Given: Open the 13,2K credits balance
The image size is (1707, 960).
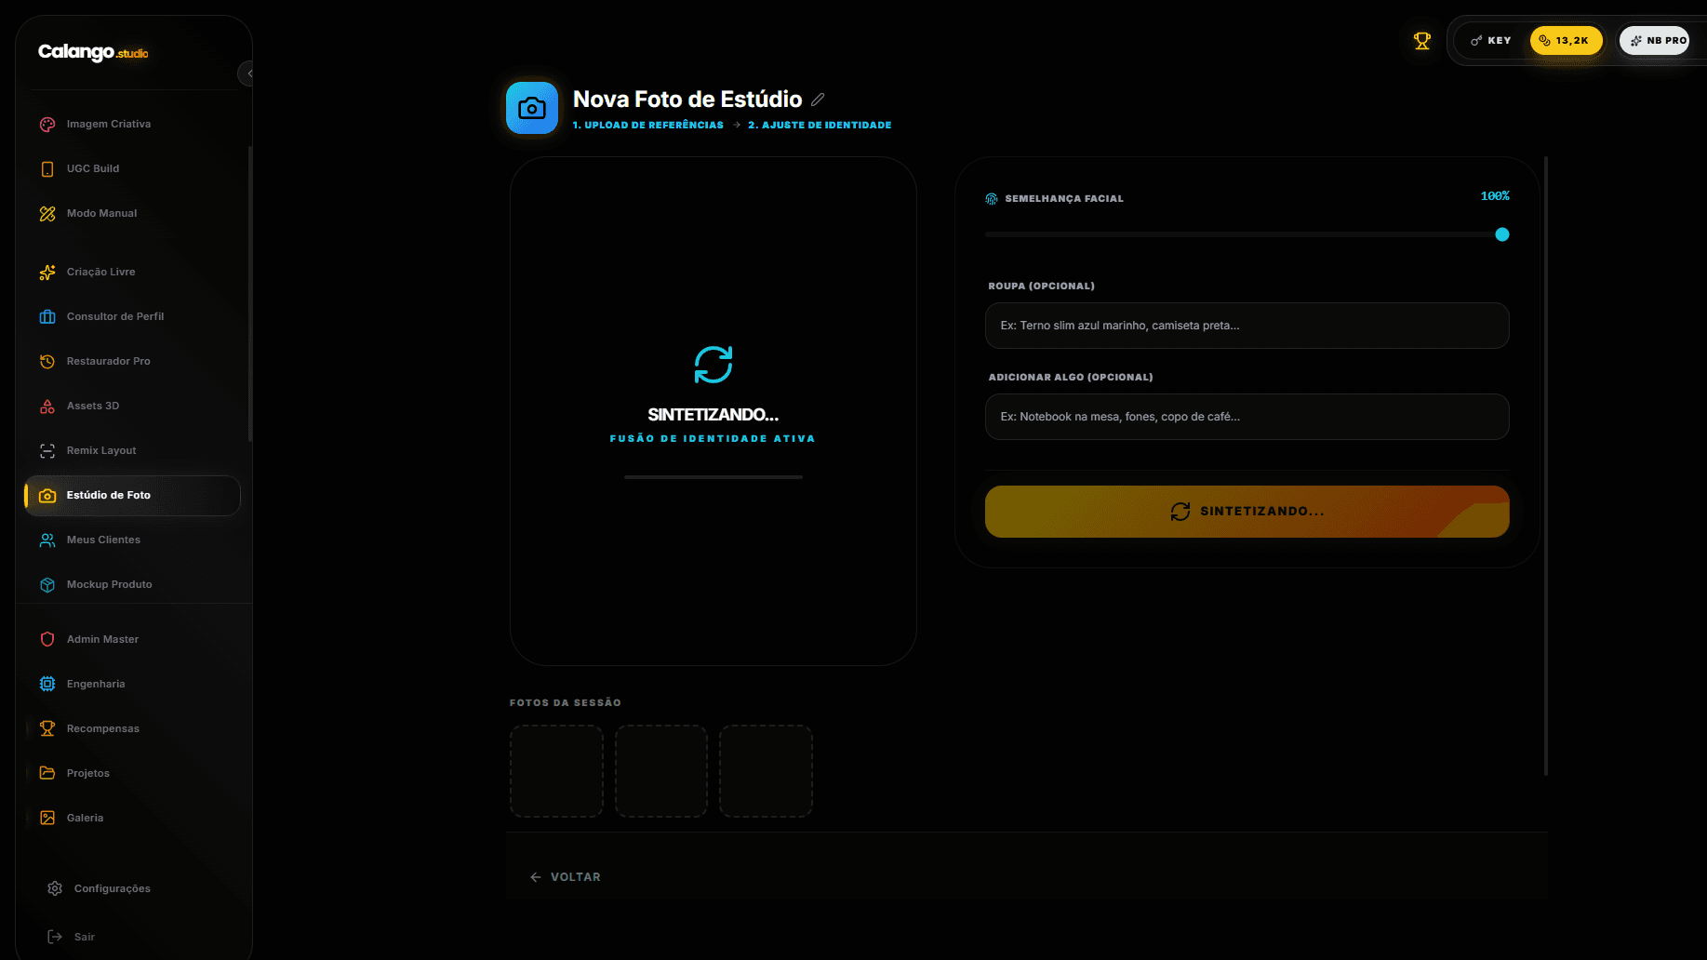Looking at the screenshot, I should tap(1566, 41).
